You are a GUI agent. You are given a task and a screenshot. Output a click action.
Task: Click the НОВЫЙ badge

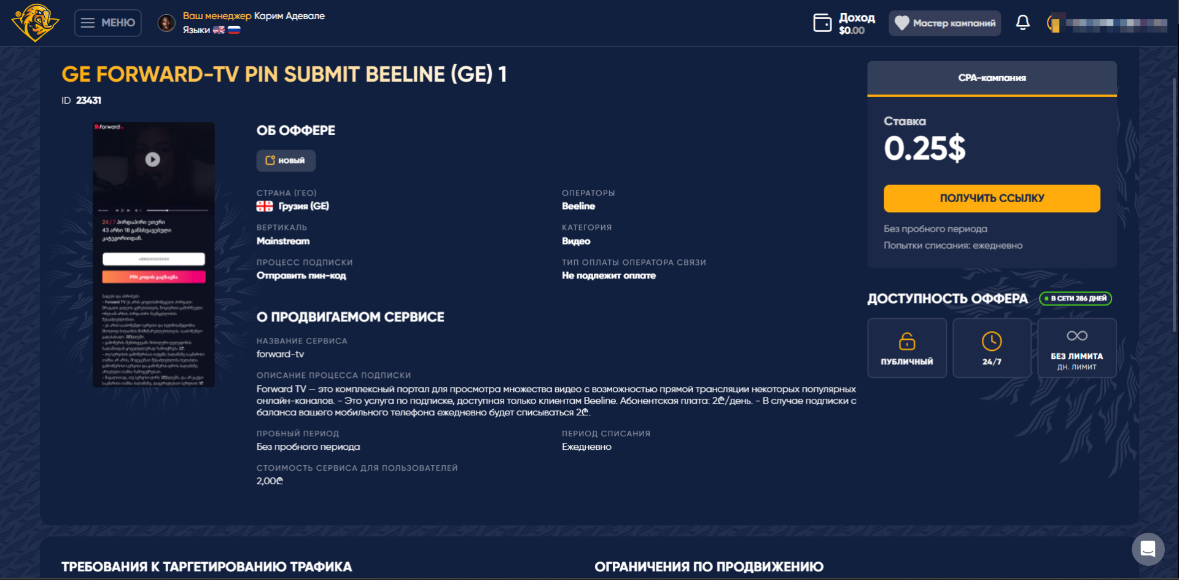(286, 160)
